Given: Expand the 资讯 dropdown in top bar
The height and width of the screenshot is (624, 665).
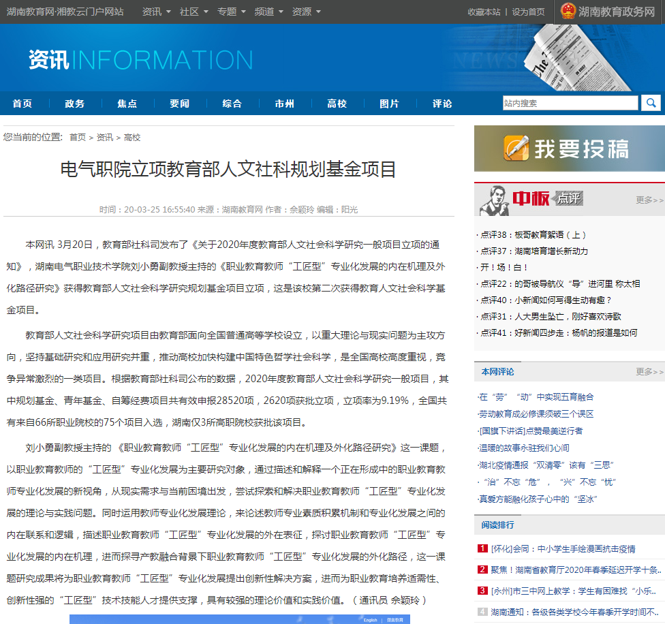Looking at the screenshot, I should tap(156, 12).
